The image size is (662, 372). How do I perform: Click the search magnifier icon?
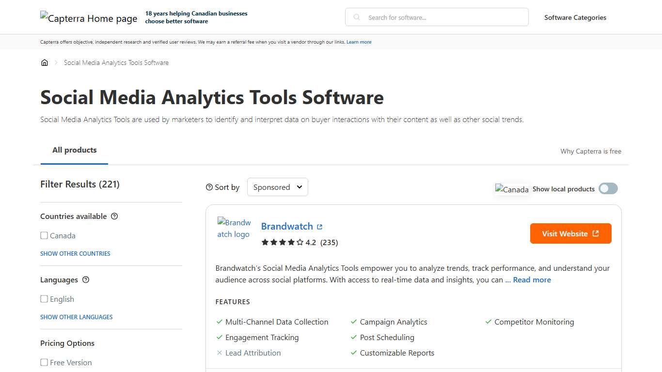[356, 17]
